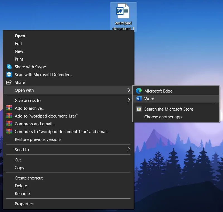Click the Skype icon beside Share with Skype
This screenshot has width=223, height=212.
coord(9,67)
